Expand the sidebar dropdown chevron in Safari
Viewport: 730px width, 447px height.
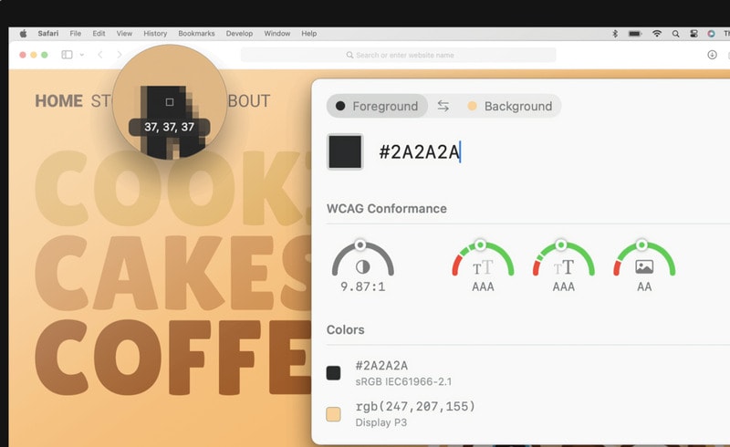pyautogui.click(x=81, y=55)
